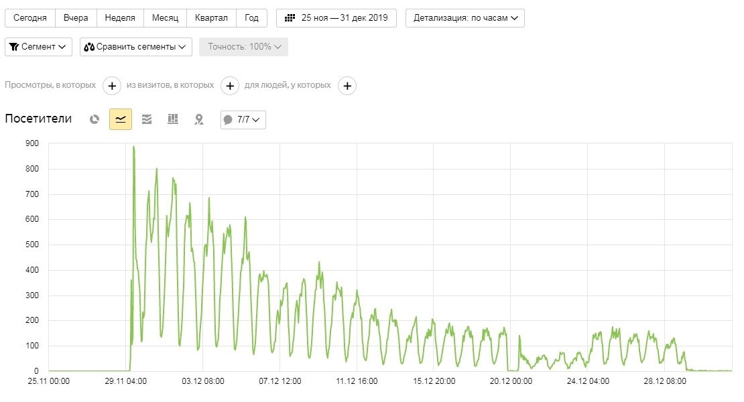Screen dimensions: 744x402
Task: Switch to the line chart view
Action: (121, 119)
